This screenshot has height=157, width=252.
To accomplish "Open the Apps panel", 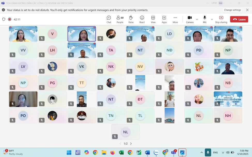I will [164, 19].
